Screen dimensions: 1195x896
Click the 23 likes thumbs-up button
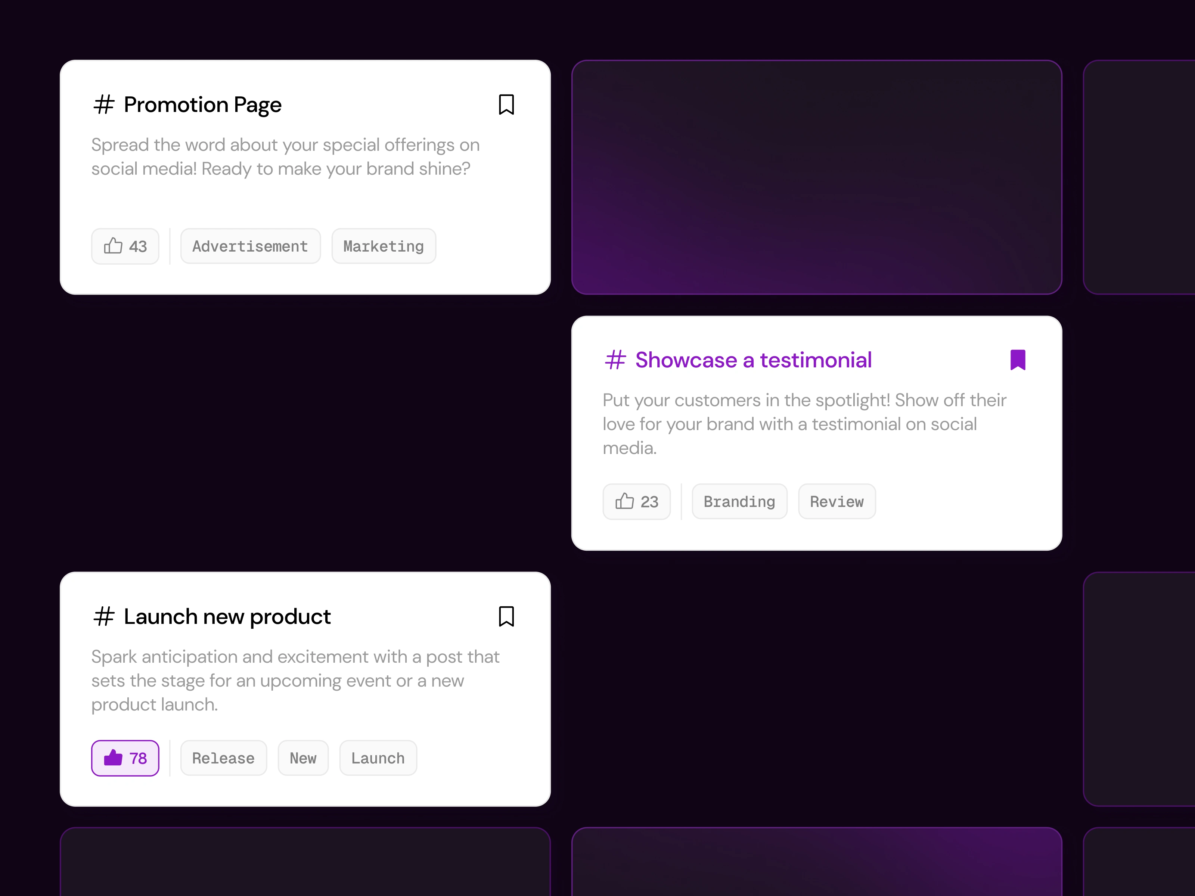(636, 502)
